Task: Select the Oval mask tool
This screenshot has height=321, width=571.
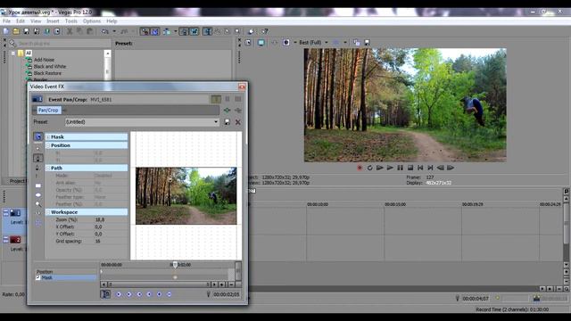Action: tap(37, 195)
